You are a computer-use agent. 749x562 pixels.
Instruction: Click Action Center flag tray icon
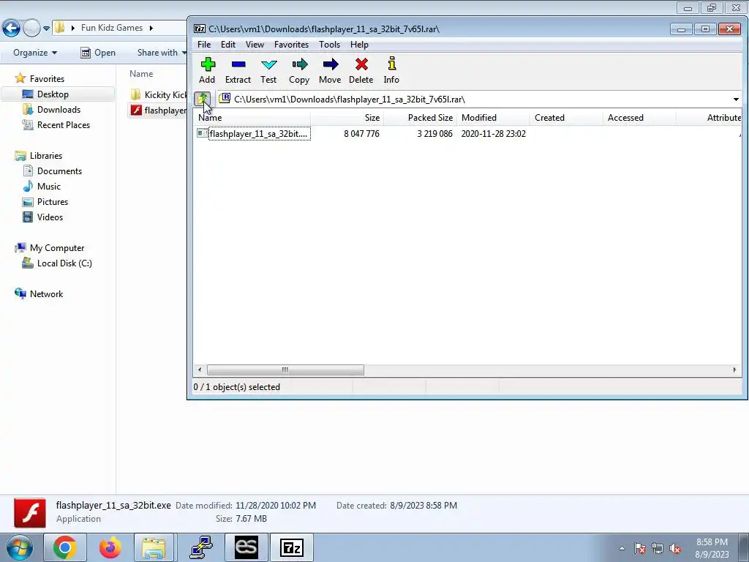(640, 549)
